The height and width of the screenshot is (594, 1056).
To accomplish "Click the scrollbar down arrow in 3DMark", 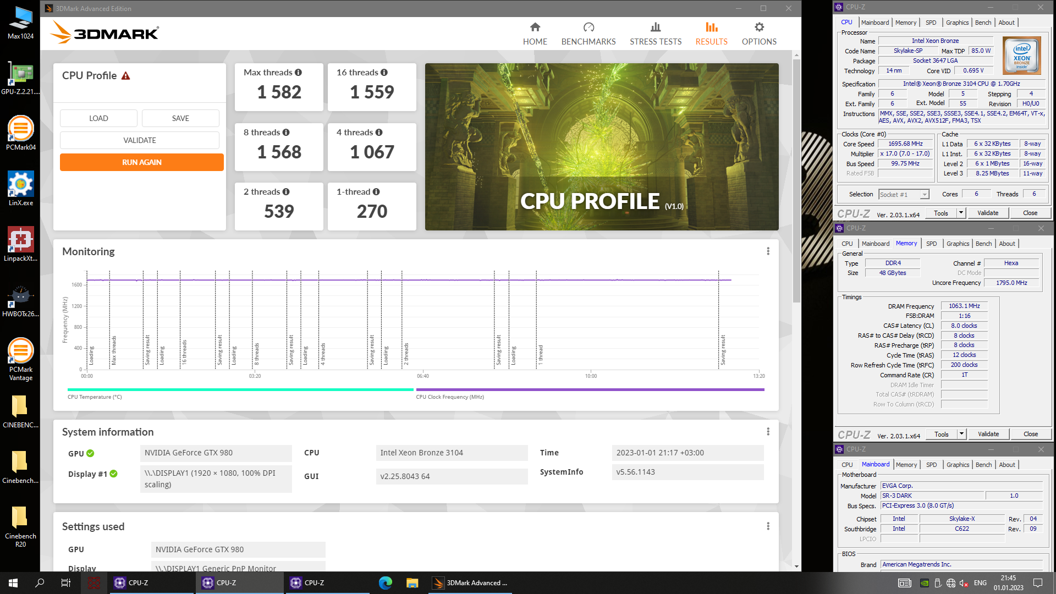I will pyautogui.click(x=796, y=566).
